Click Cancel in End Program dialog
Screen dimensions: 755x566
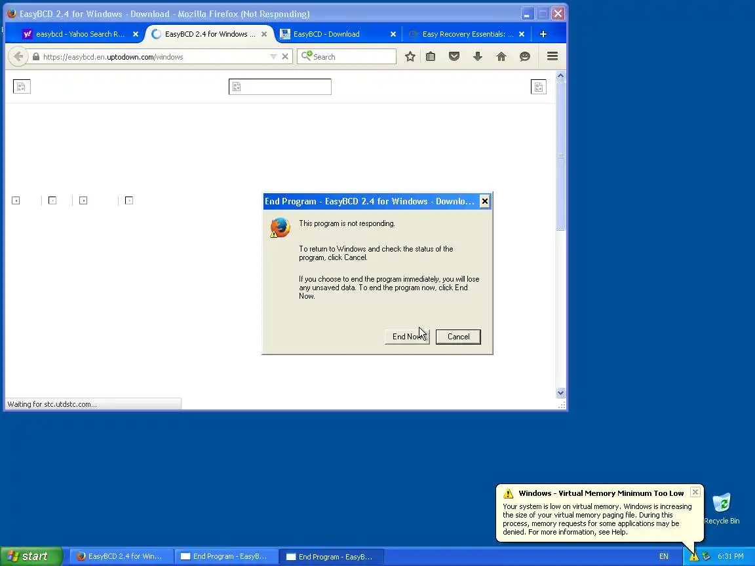(458, 337)
